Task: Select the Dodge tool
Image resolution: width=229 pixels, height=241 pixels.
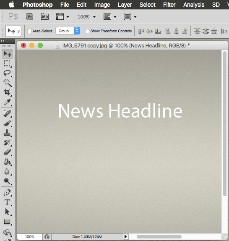Action: [7, 181]
